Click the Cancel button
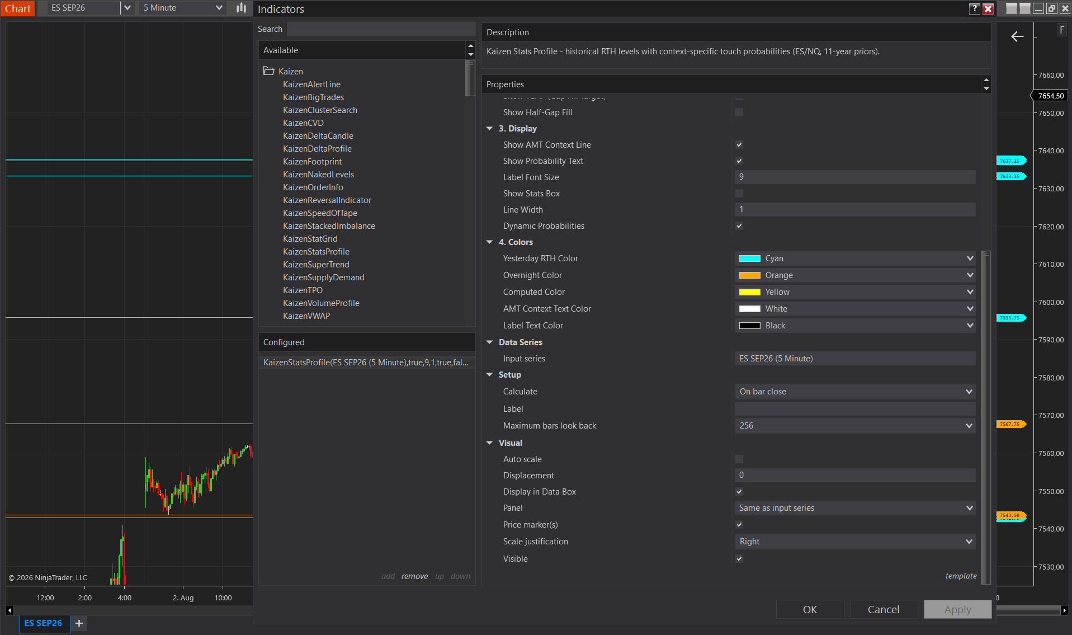Viewport: 1072px width, 635px height. pos(884,609)
